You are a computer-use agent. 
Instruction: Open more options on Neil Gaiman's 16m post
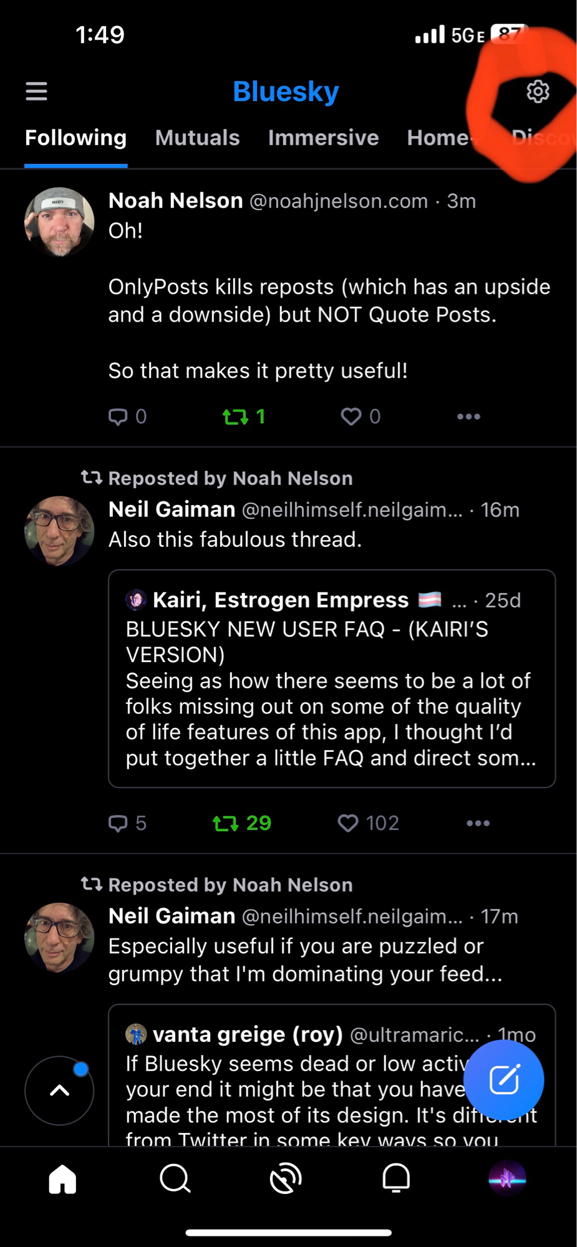pyautogui.click(x=478, y=823)
